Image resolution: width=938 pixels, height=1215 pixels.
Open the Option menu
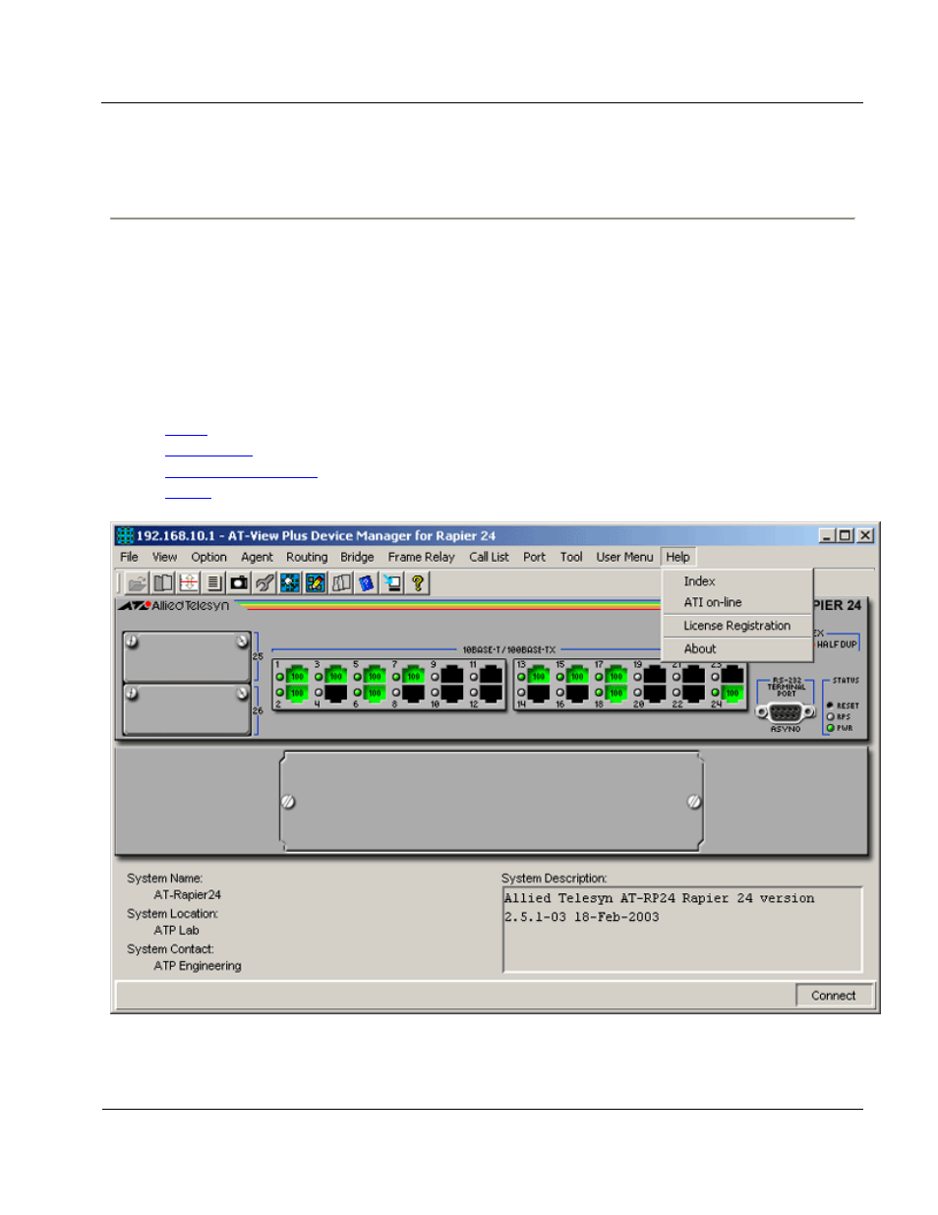click(x=208, y=557)
